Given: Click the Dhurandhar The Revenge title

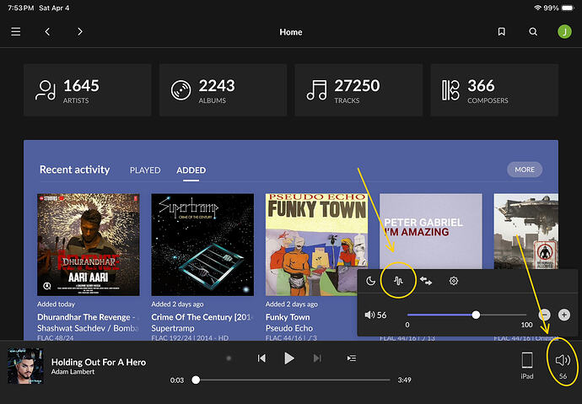Looking at the screenshot, I should (88, 317).
